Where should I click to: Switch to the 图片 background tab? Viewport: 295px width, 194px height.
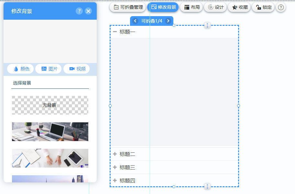pyautogui.click(x=49, y=69)
